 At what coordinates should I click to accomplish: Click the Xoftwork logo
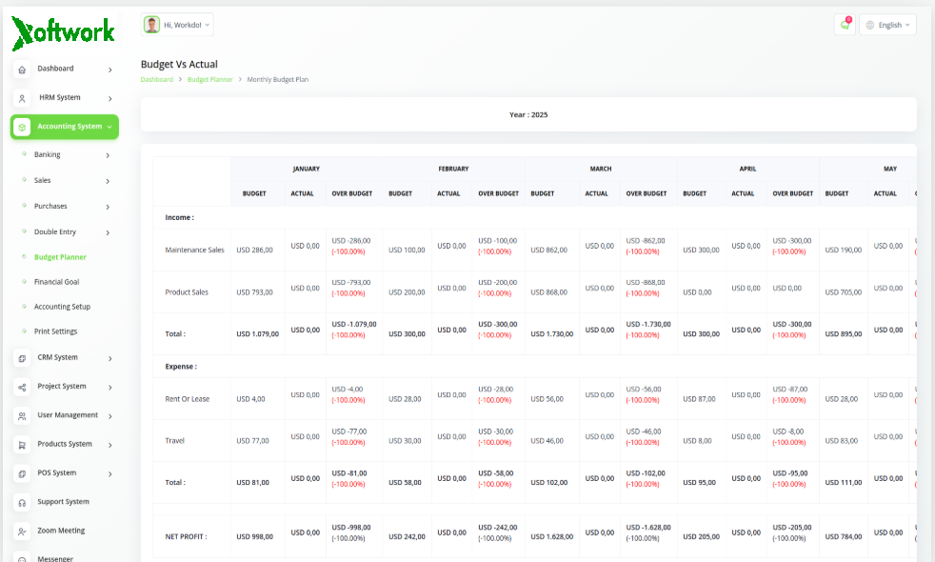pyautogui.click(x=63, y=32)
